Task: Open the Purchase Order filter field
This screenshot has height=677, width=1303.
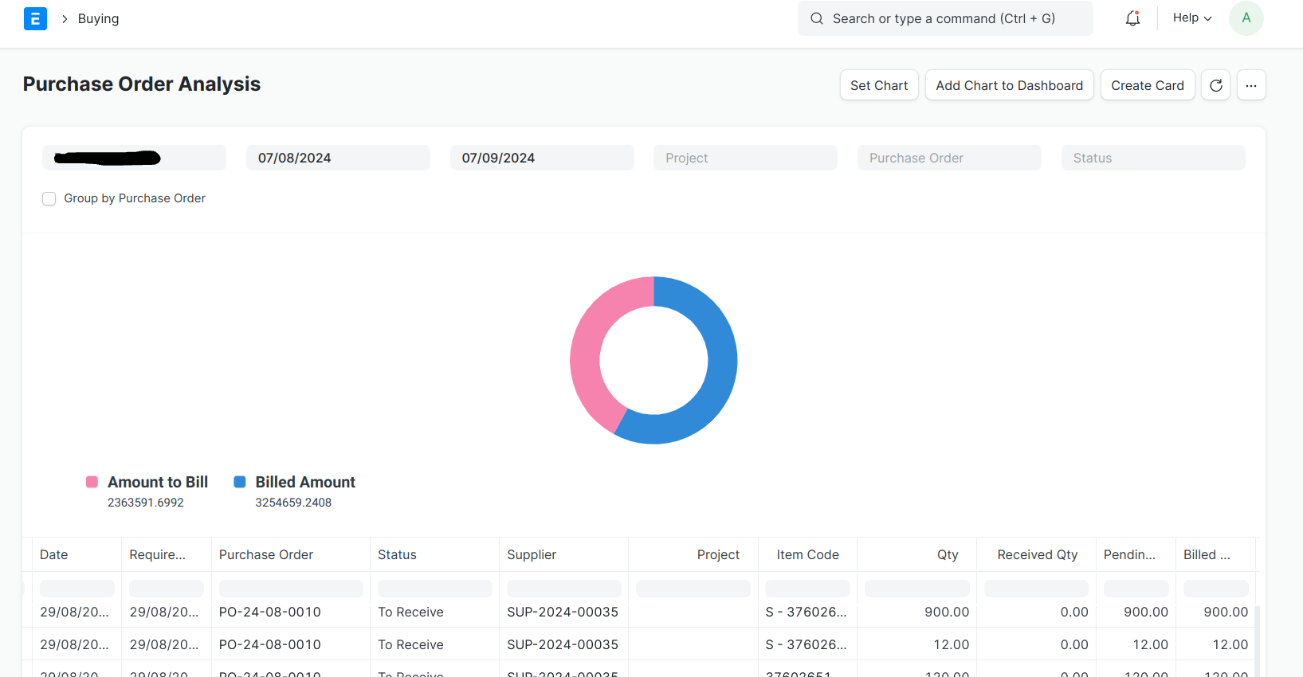Action: 949,158
